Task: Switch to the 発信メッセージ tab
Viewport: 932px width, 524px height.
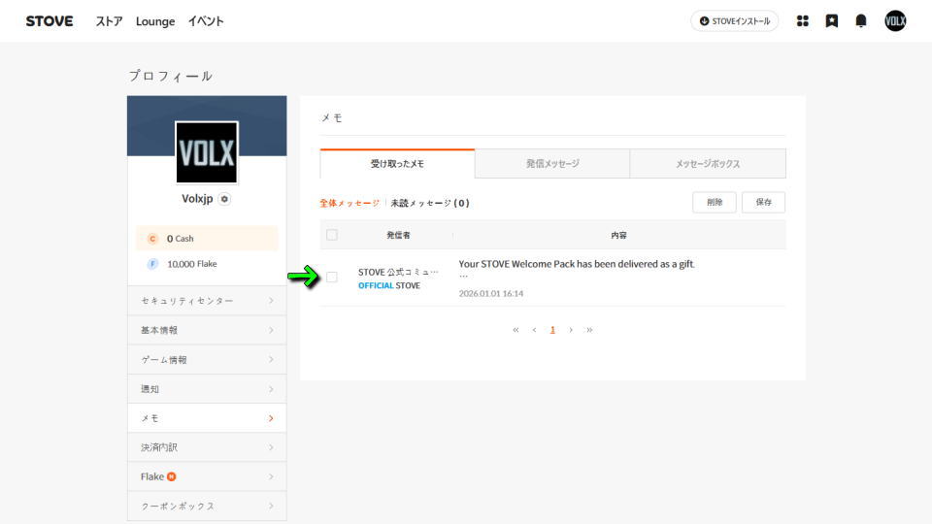Action: (x=552, y=164)
